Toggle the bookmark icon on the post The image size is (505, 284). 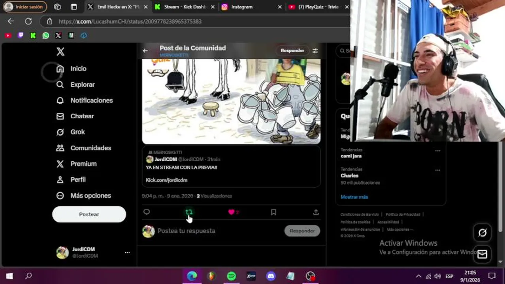[273, 212]
